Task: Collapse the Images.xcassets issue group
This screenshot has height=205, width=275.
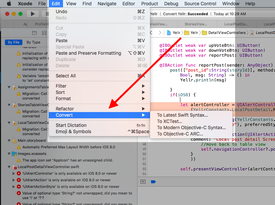Action: point(9,154)
